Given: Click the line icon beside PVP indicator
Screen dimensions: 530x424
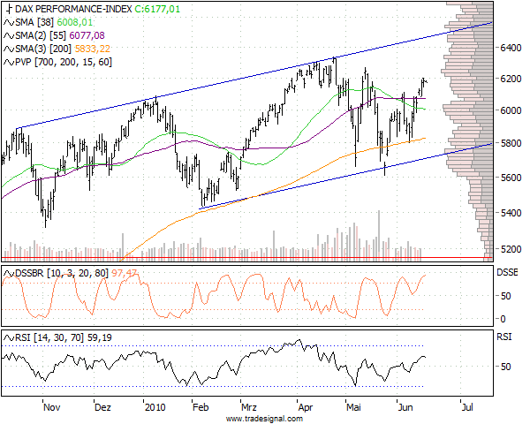Looking at the screenshot, I should pos(9,64).
